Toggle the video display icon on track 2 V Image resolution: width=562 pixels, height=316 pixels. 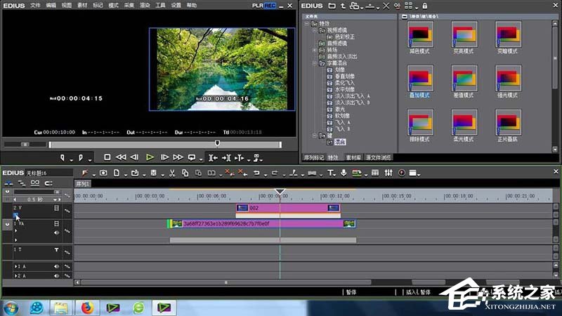tap(57, 209)
